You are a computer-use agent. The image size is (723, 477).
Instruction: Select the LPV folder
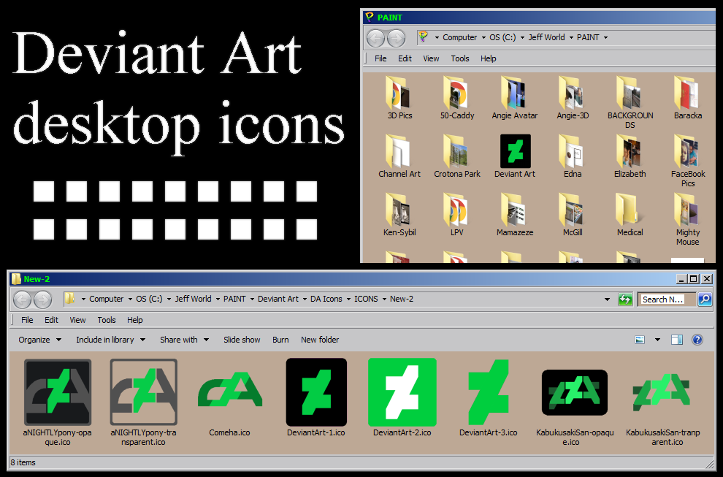(x=457, y=215)
